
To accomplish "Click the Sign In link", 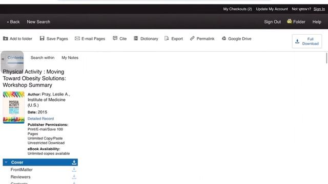I will 319,9.
